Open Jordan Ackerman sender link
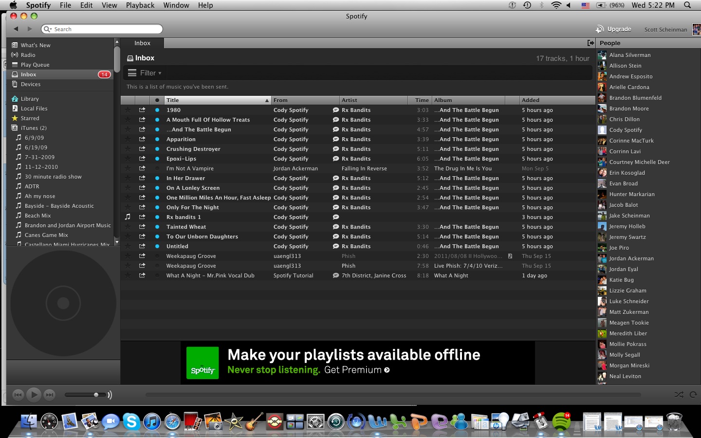This screenshot has height=438, width=701. 295,168
